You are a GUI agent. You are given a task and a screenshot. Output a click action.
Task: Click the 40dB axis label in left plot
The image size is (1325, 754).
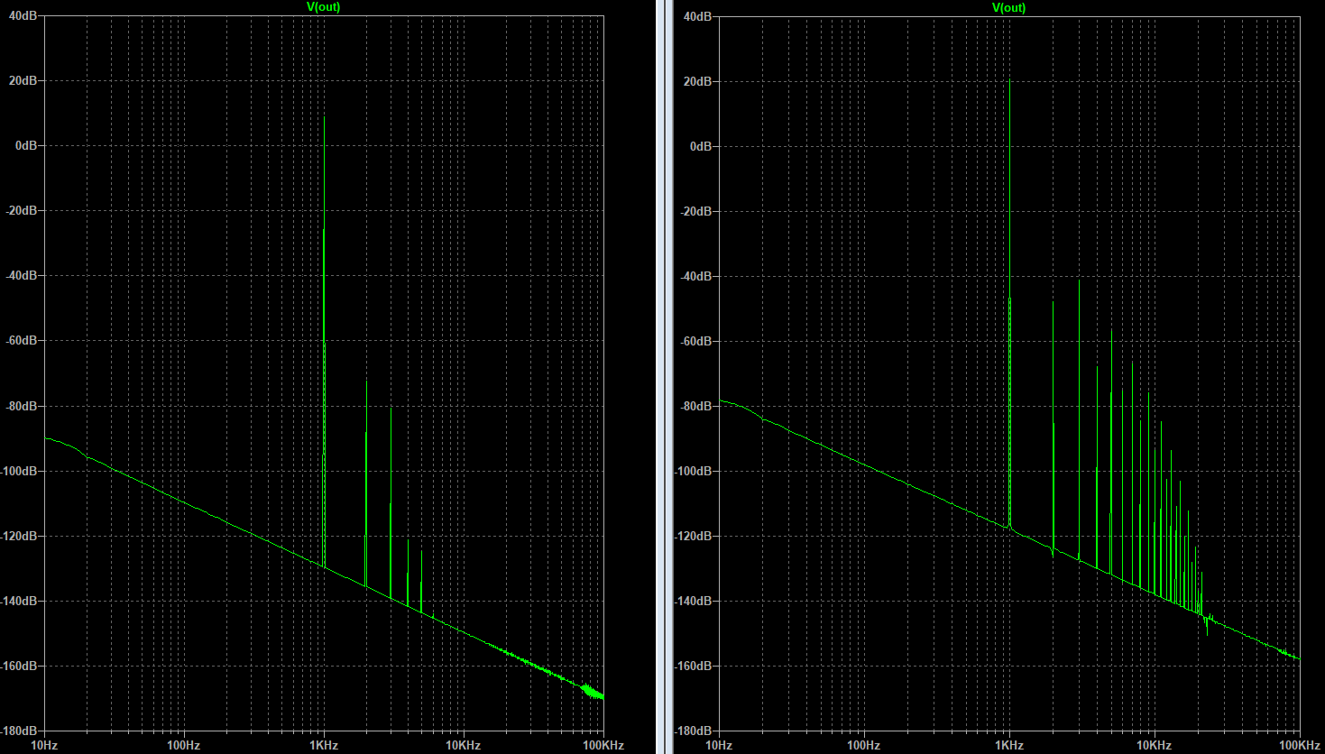click(x=23, y=15)
